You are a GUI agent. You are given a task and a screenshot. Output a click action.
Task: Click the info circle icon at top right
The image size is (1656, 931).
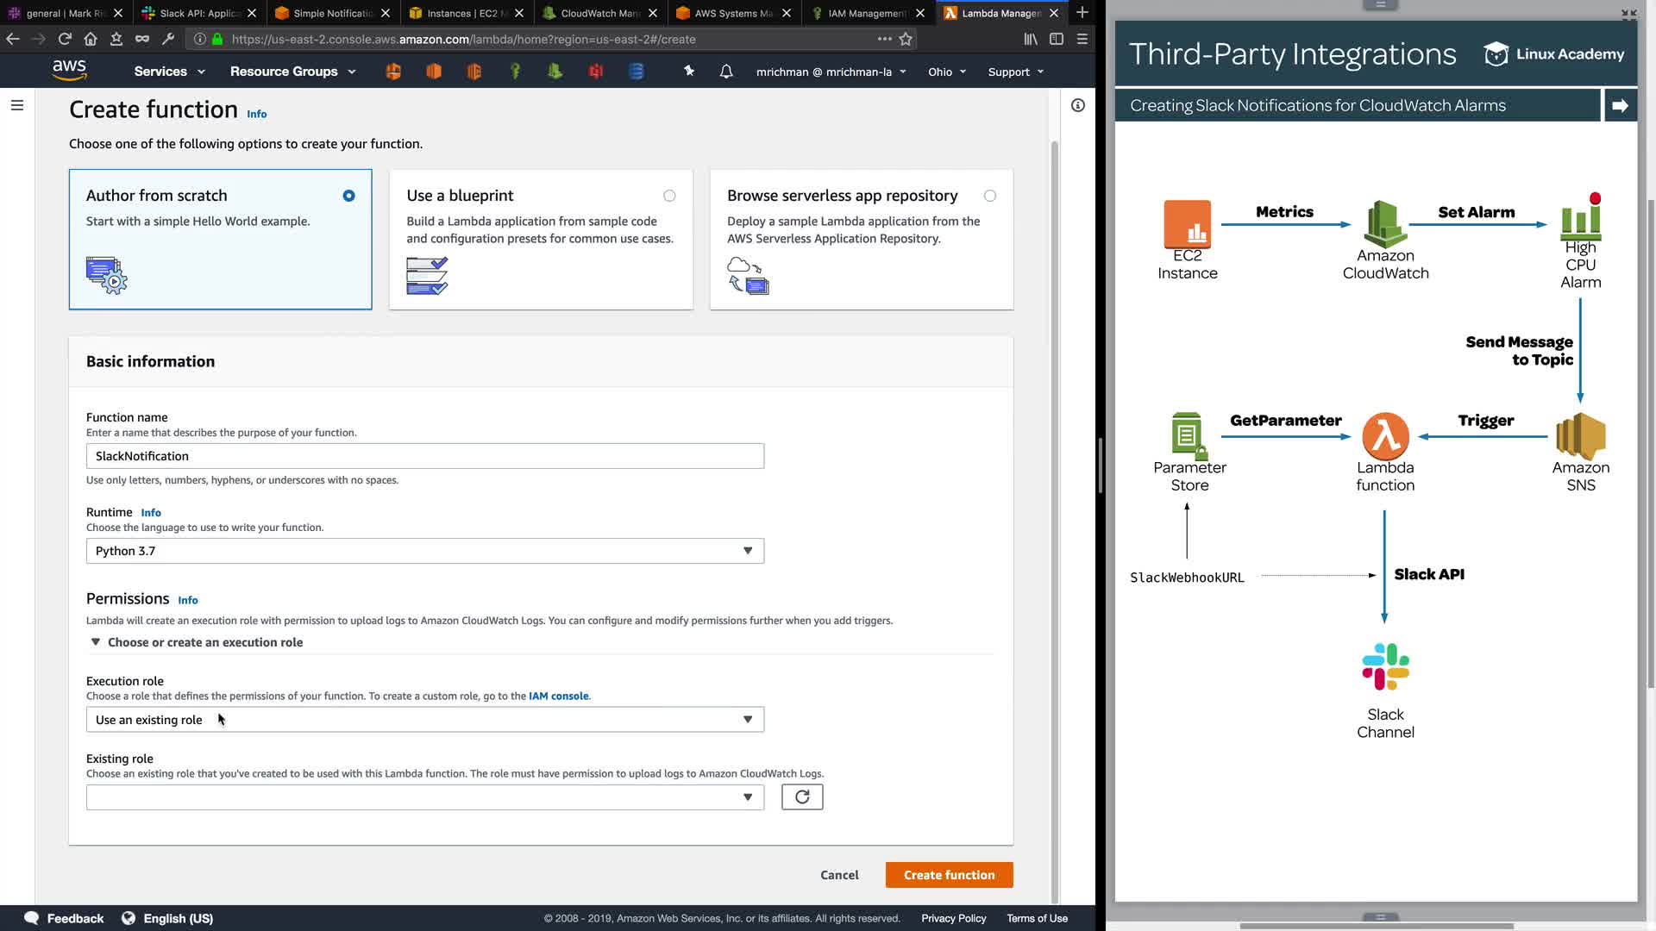tap(1077, 105)
